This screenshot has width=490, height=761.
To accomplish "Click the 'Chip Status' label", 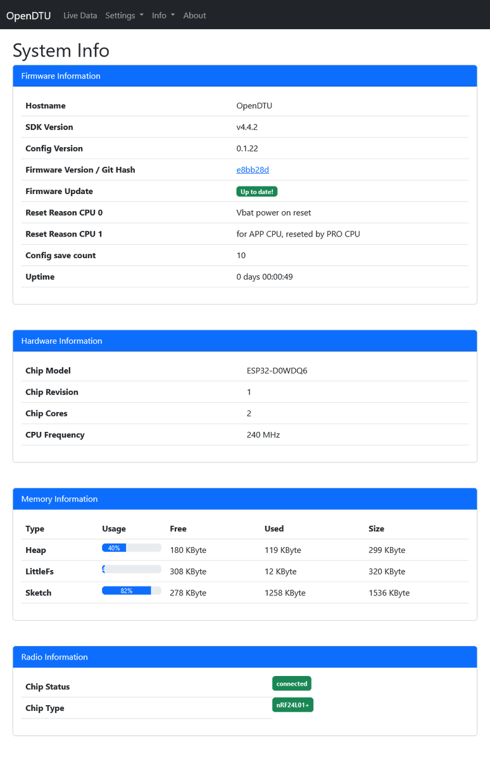I will click(47, 687).
